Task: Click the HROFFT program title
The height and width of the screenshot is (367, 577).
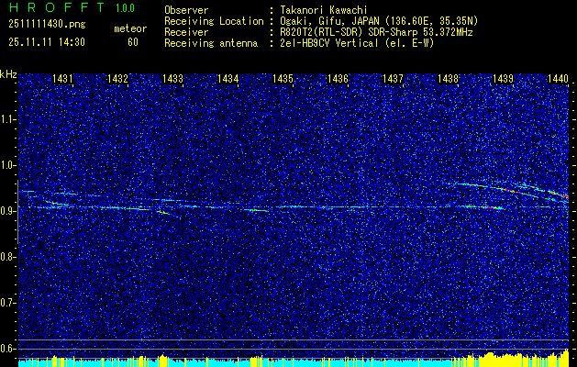Action: tap(57, 7)
